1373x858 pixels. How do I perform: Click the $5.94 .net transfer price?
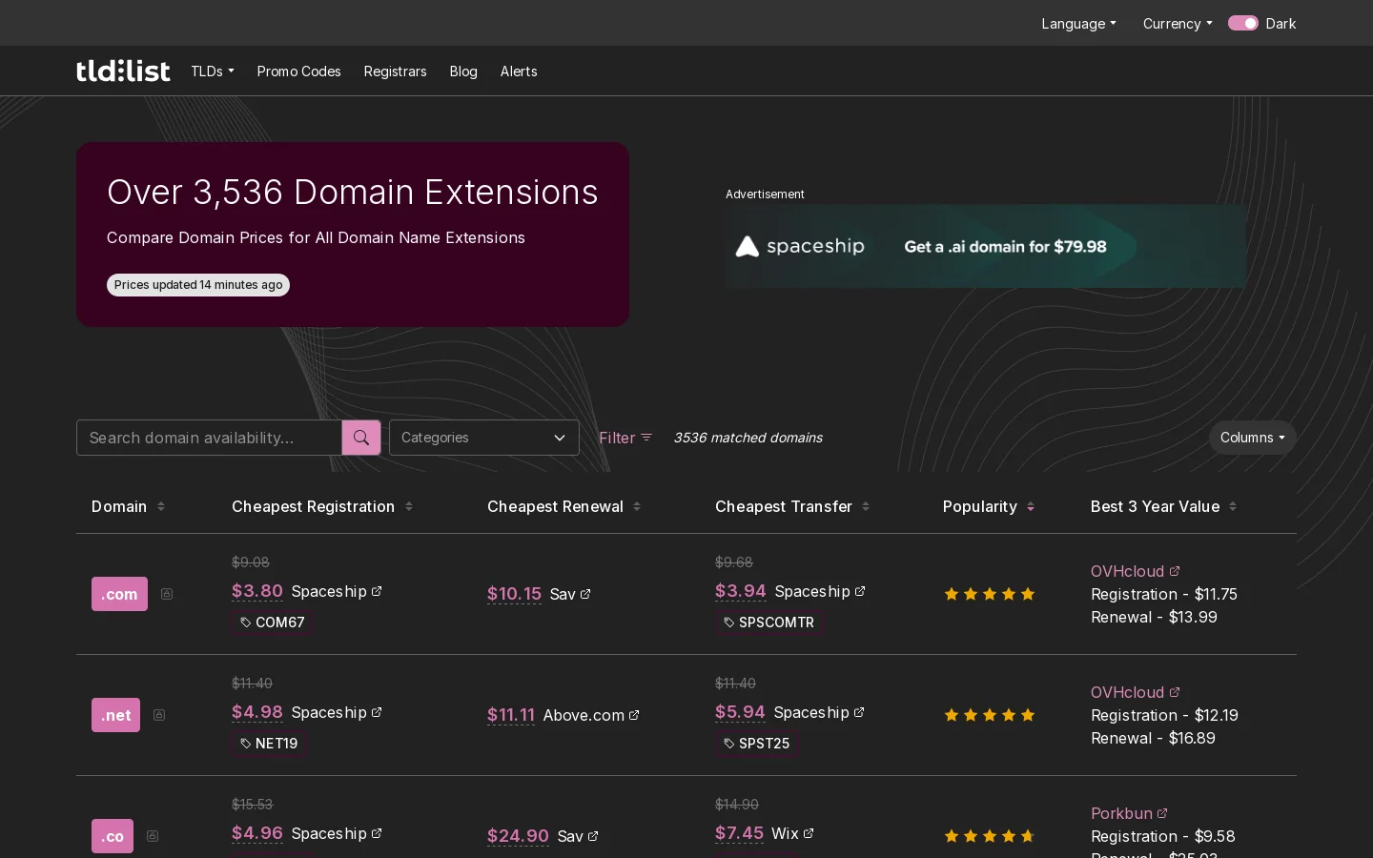click(741, 712)
